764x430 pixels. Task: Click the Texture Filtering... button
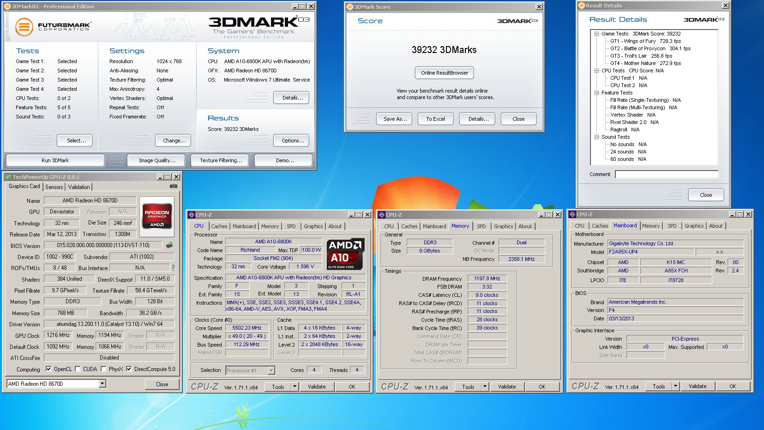point(221,160)
